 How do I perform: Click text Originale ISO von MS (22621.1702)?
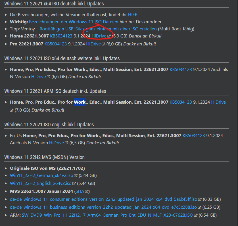click(x=47, y=168)
